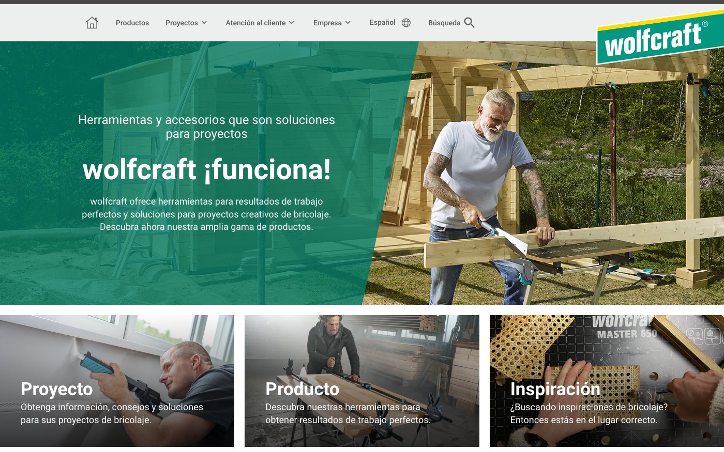Open the Producto card
Viewport: 724px width, 452px height.
coord(362,381)
